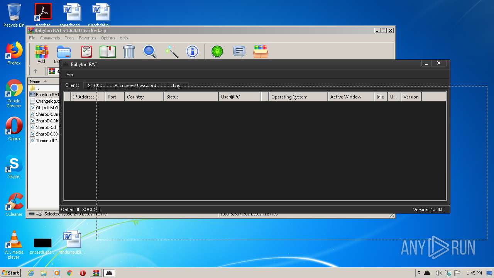Select Changelog file in WinRAR list
494x278 pixels.
click(x=44, y=101)
